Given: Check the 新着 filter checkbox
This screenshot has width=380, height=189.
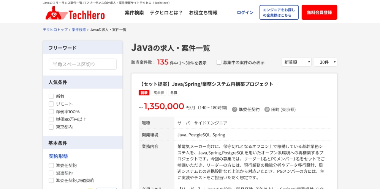Looking at the screenshot, I should pyautogui.click(x=51, y=97).
